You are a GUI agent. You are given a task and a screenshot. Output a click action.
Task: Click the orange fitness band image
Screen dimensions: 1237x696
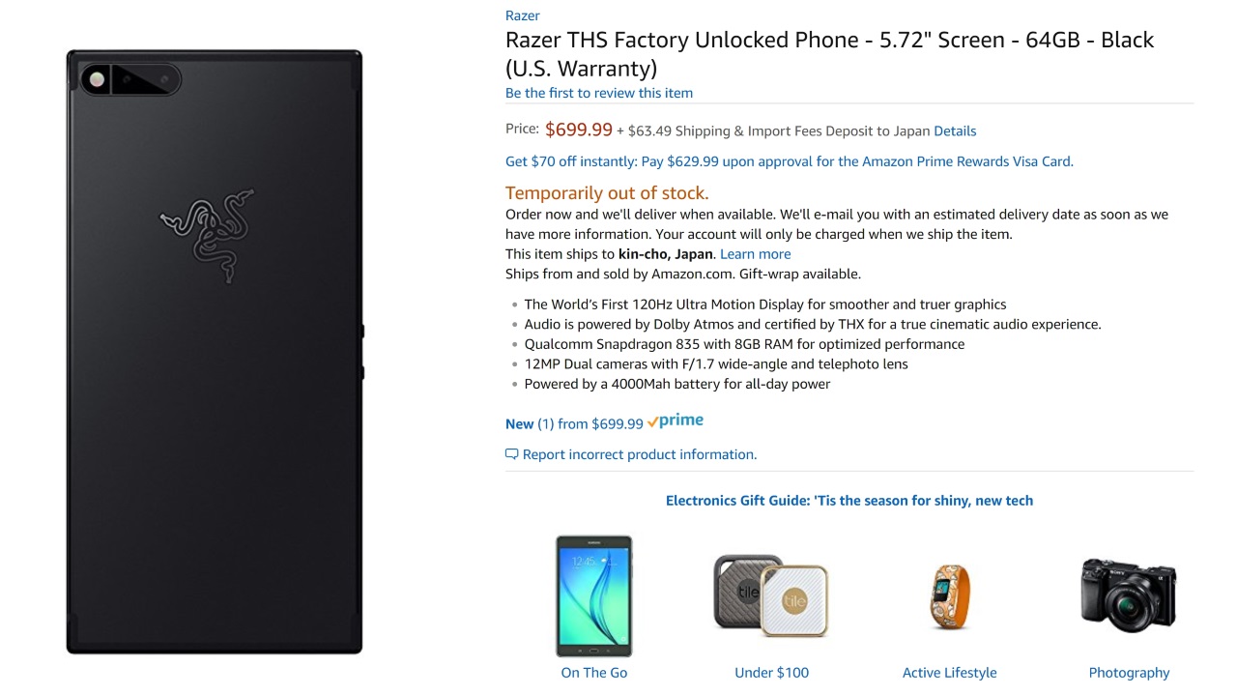pyautogui.click(x=949, y=596)
